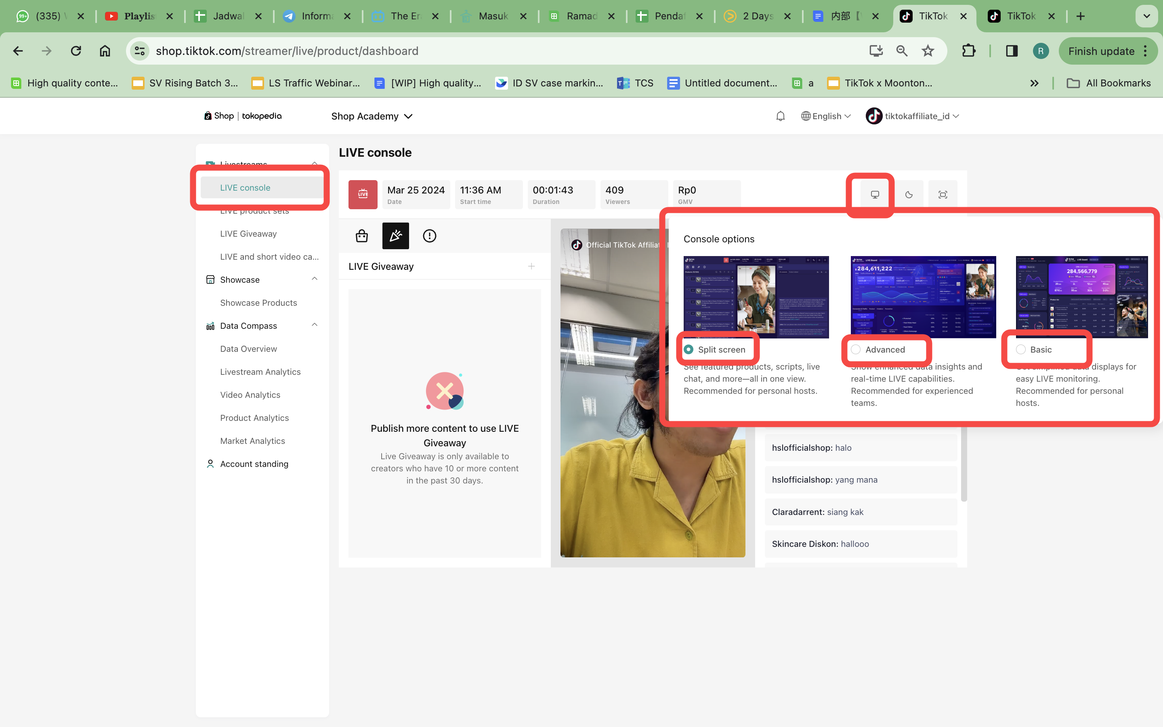Image resolution: width=1163 pixels, height=727 pixels.
Task: Open the notification bell
Action: (781, 116)
